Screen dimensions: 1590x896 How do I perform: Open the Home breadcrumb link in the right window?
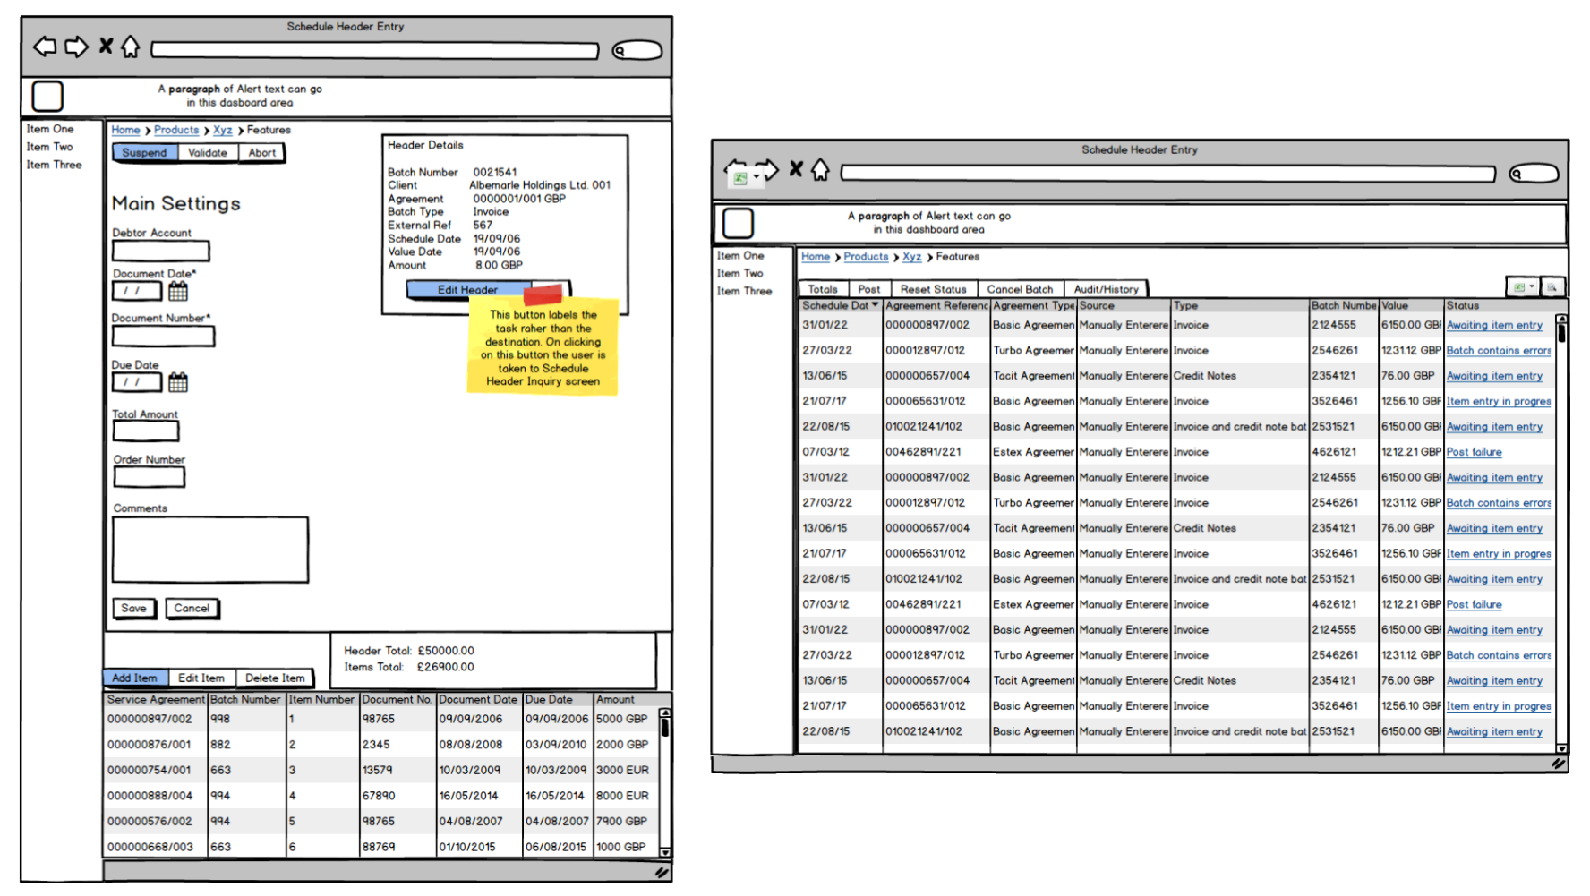[x=816, y=257]
